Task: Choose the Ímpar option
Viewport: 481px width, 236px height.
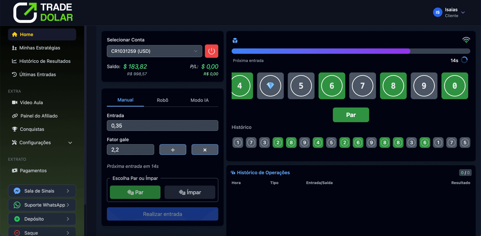Action: [190, 192]
